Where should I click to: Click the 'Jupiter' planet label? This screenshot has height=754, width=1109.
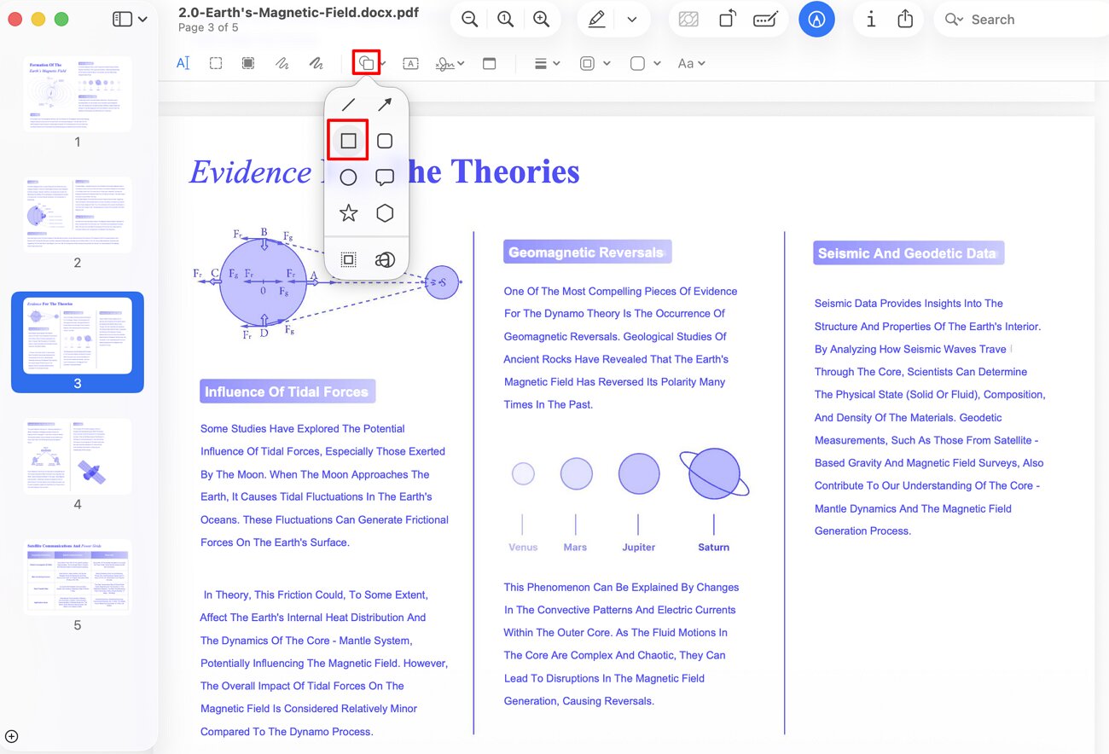pyautogui.click(x=638, y=547)
